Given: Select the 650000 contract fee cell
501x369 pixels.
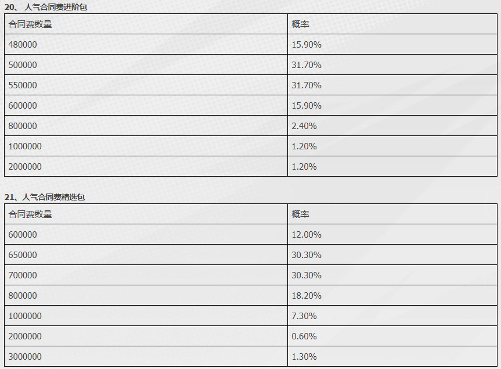Looking at the screenshot, I should point(146,255).
